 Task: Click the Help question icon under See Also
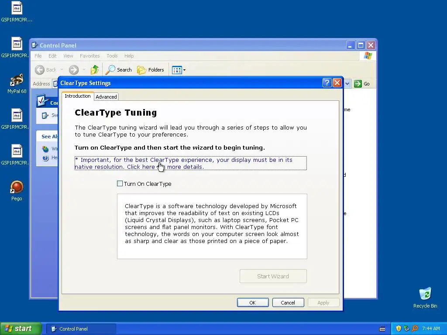(45, 158)
